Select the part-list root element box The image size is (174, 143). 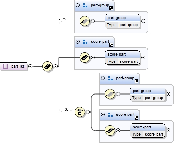pyautogui.click(x=14, y=66)
